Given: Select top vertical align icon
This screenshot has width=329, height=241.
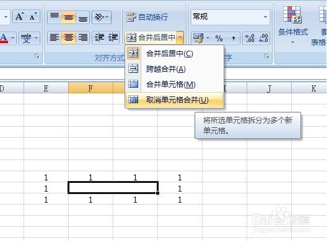Looking at the screenshot, I should (55, 17).
